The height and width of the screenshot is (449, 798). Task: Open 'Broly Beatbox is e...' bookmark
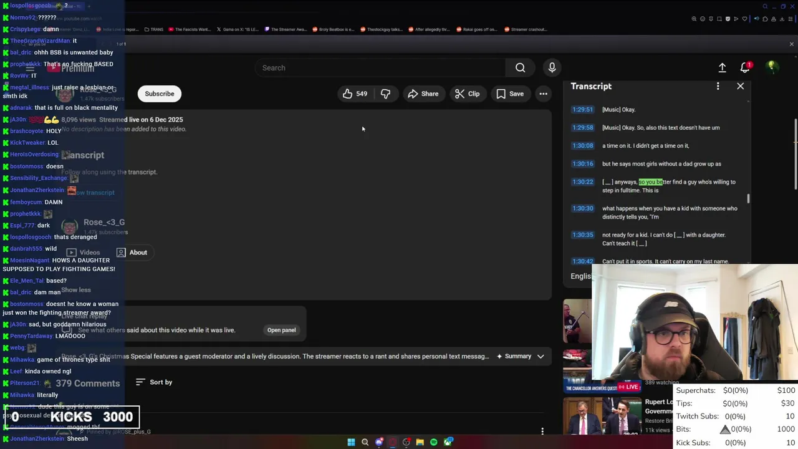click(x=334, y=29)
